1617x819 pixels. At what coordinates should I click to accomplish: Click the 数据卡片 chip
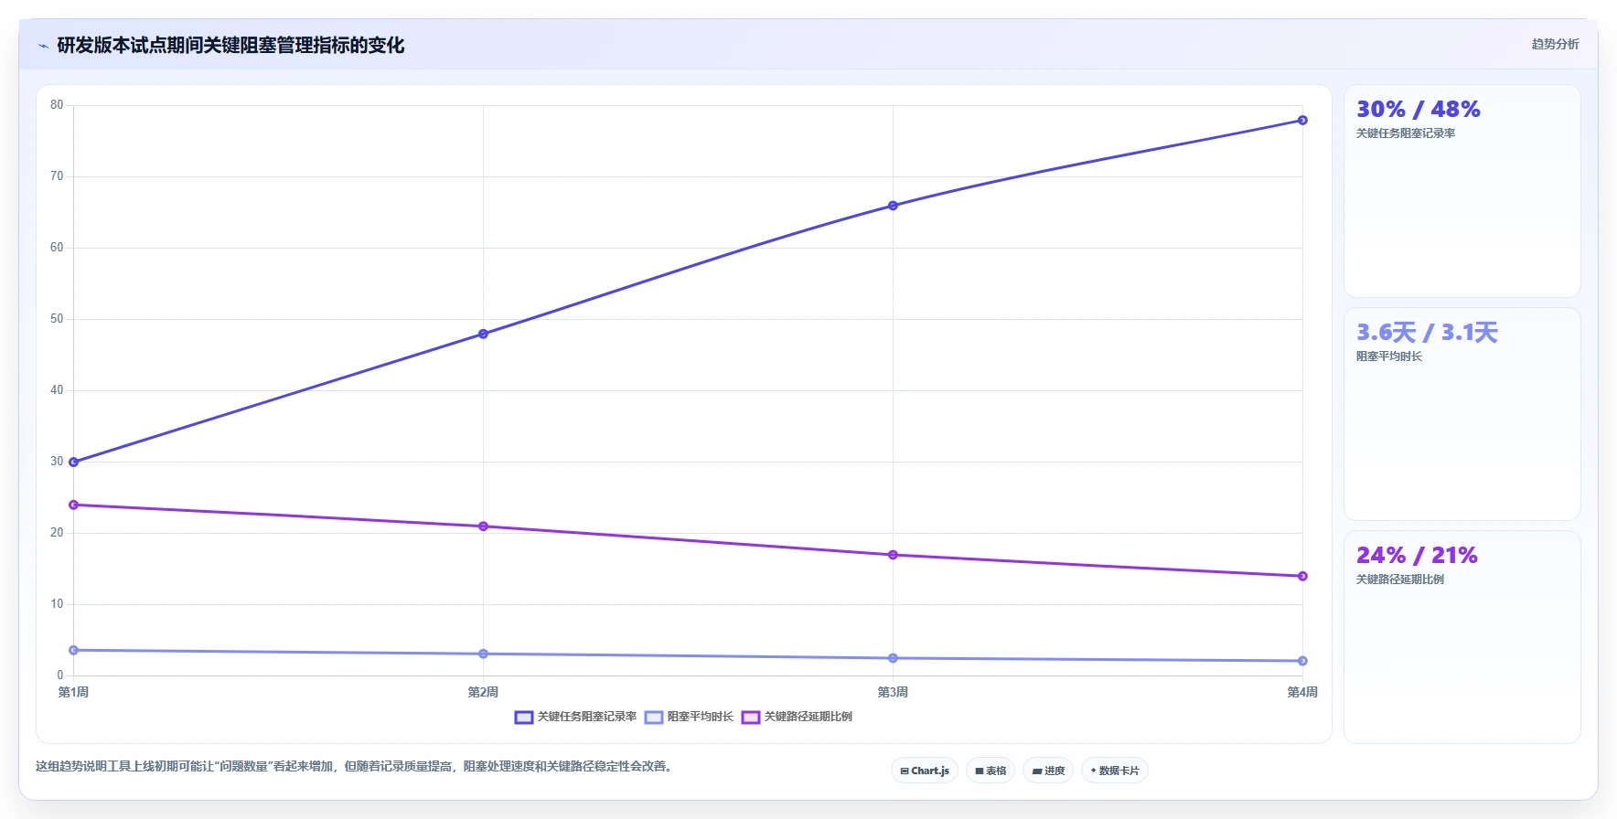[x=1114, y=771]
